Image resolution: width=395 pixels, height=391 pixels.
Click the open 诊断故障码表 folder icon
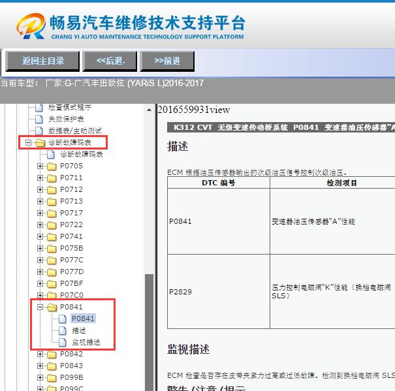click(40, 143)
